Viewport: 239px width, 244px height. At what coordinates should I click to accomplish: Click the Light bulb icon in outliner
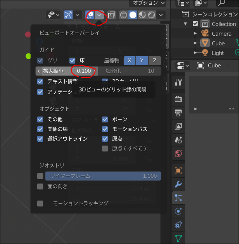[205, 53]
